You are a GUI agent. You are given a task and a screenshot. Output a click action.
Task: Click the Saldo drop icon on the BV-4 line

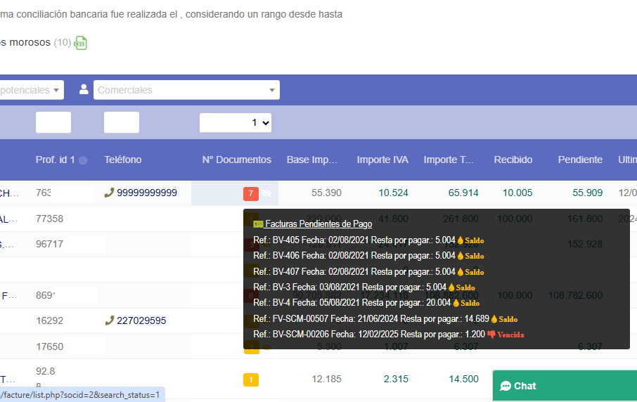pos(456,303)
